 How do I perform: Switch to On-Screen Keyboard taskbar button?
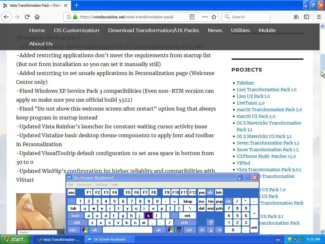(x=110, y=240)
